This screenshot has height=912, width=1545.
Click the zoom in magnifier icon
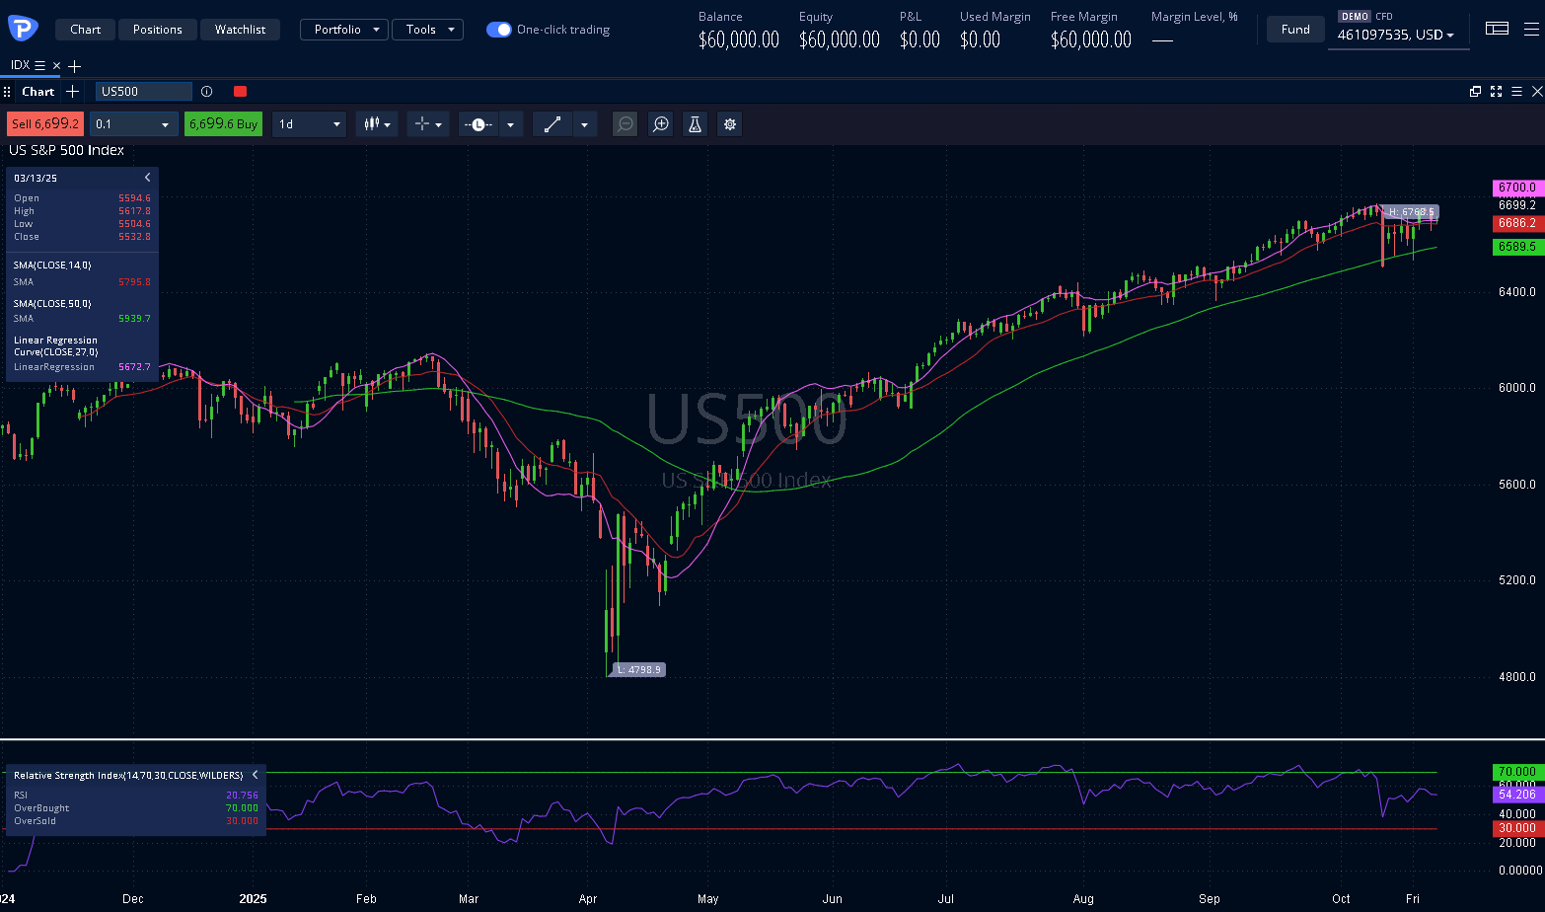coord(661,124)
